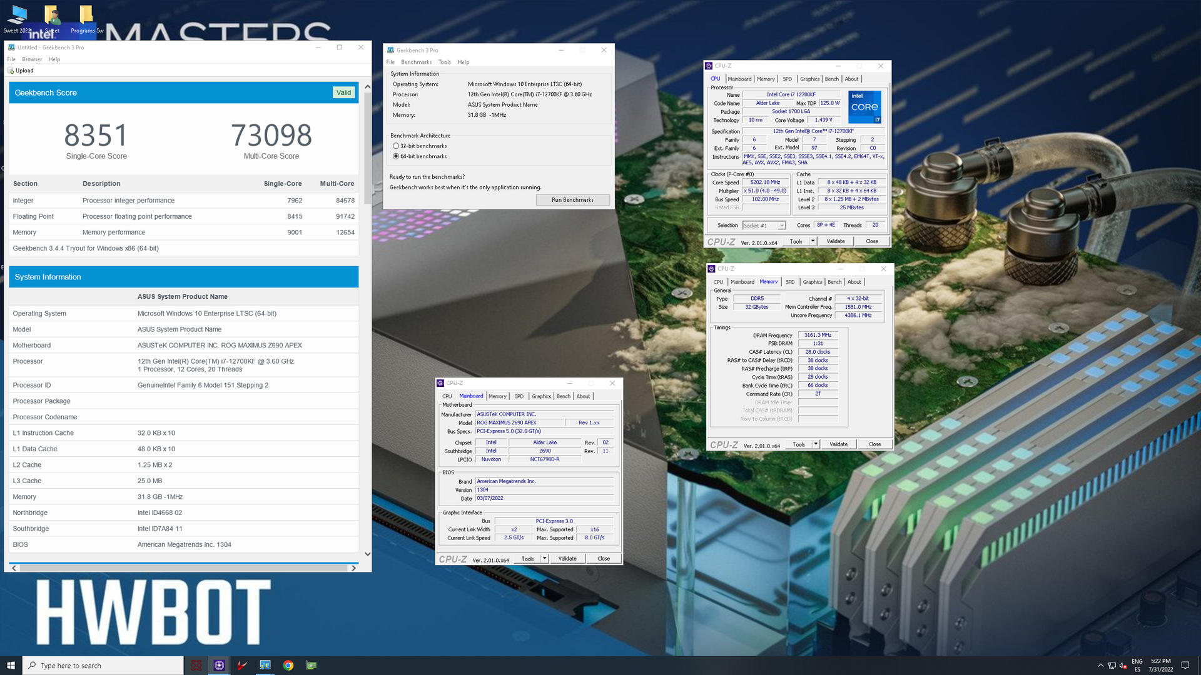Open the red knot app in taskbar
Screen dimensions: 1201x675
196,666
